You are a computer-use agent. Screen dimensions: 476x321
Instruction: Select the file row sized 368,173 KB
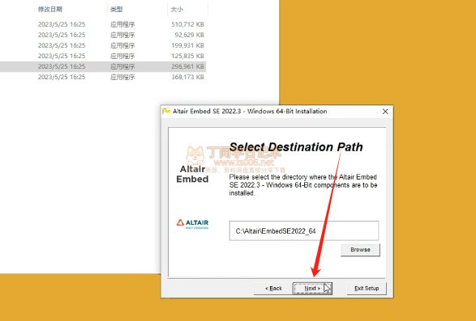(x=103, y=78)
